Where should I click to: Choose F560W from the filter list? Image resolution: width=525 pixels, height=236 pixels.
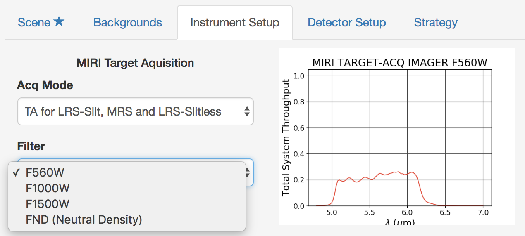[45, 172]
